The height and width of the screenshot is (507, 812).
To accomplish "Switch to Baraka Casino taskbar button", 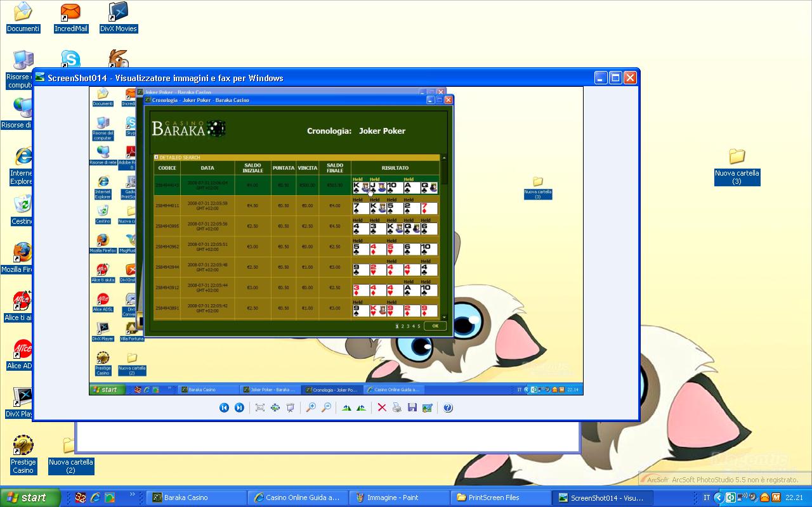I will coord(196,497).
